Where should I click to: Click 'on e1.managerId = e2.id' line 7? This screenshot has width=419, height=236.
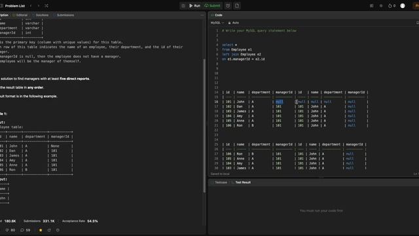pos(244,59)
